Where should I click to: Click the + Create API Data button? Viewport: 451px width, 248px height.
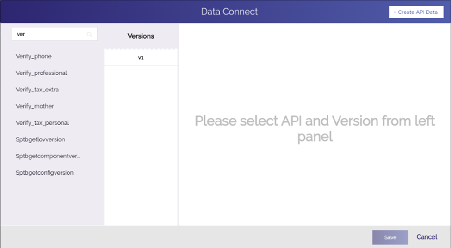(416, 12)
